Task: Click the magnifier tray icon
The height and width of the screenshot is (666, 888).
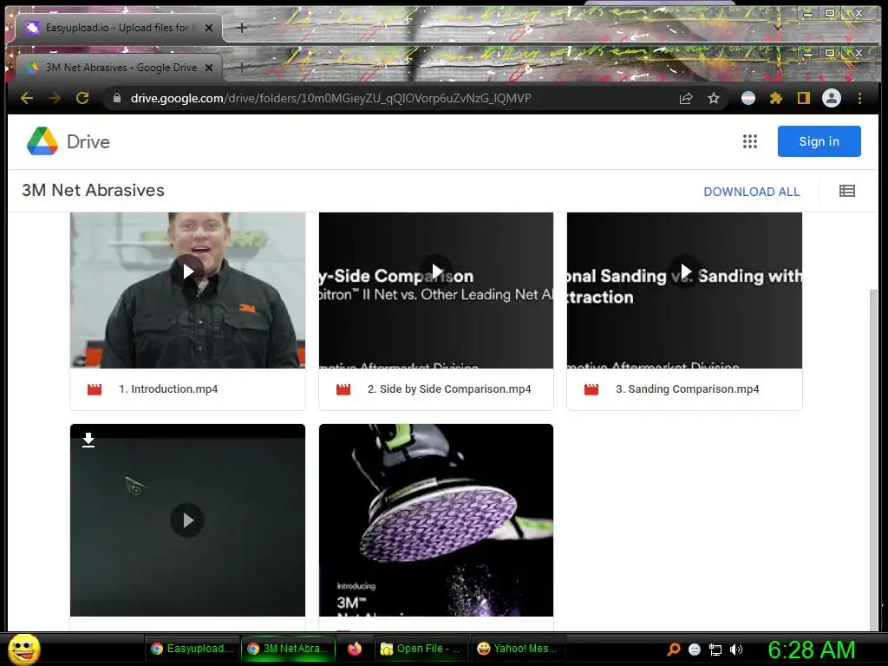Action: (x=673, y=650)
